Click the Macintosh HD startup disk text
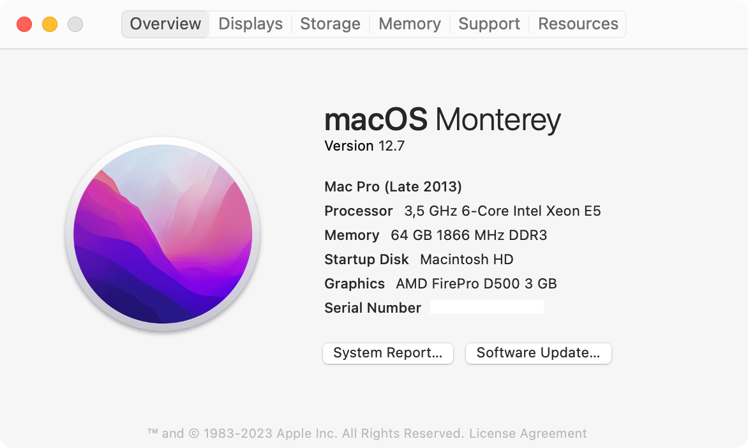 467,260
